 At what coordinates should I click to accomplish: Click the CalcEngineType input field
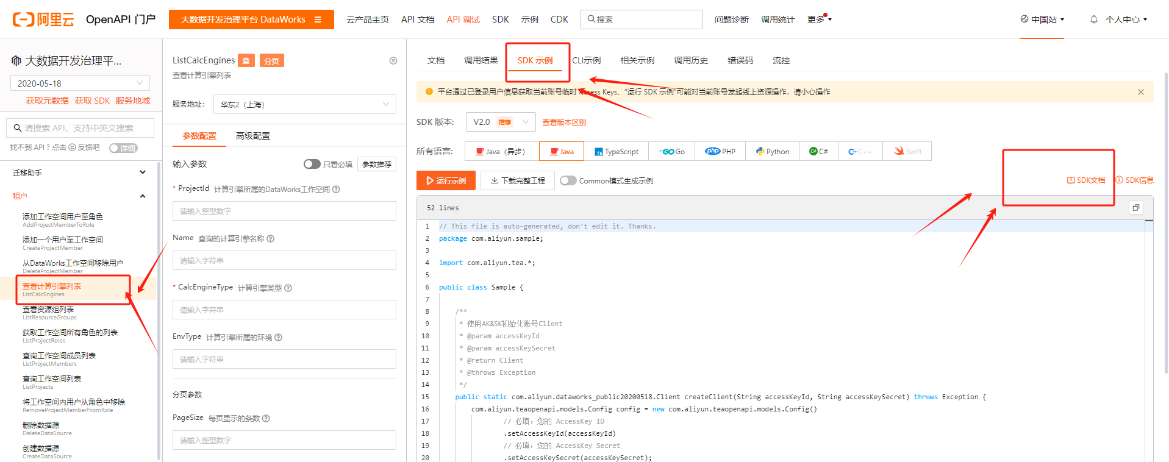pos(284,310)
